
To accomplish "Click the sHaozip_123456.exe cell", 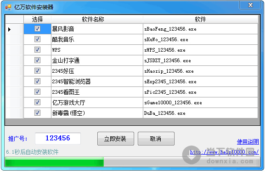I will coord(200,71).
